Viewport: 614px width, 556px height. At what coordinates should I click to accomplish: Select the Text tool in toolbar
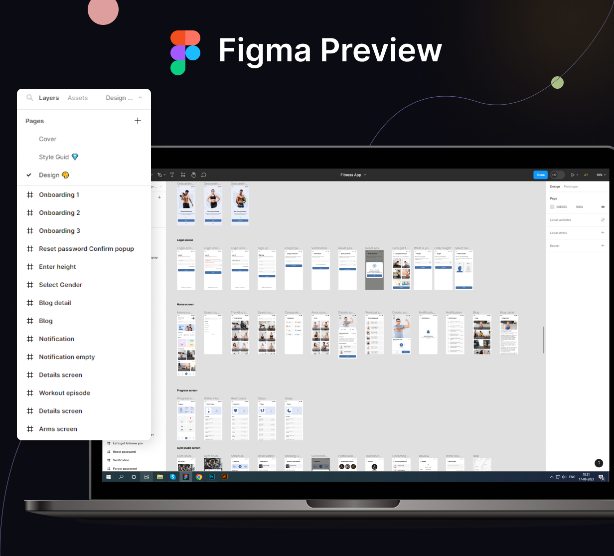172,175
